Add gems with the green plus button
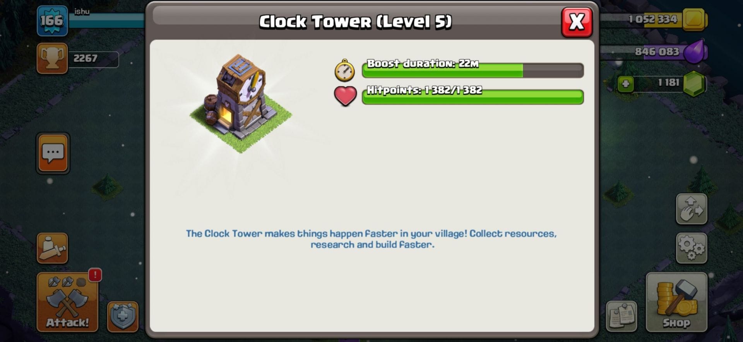 [x=625, y=84]
